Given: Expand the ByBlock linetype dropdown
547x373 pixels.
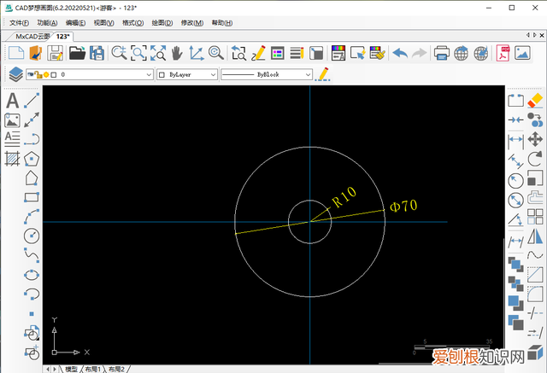Looking at the screenshot, I should [308, 75].
